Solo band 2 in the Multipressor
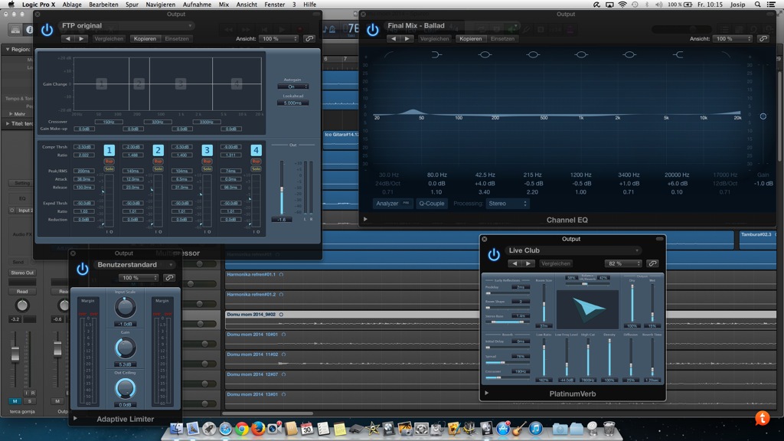The image size is (784, 441). pyautogui.click(x=158, y=169)
